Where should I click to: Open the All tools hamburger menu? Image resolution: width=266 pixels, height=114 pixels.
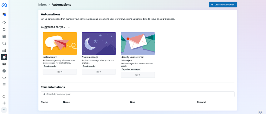4,85
